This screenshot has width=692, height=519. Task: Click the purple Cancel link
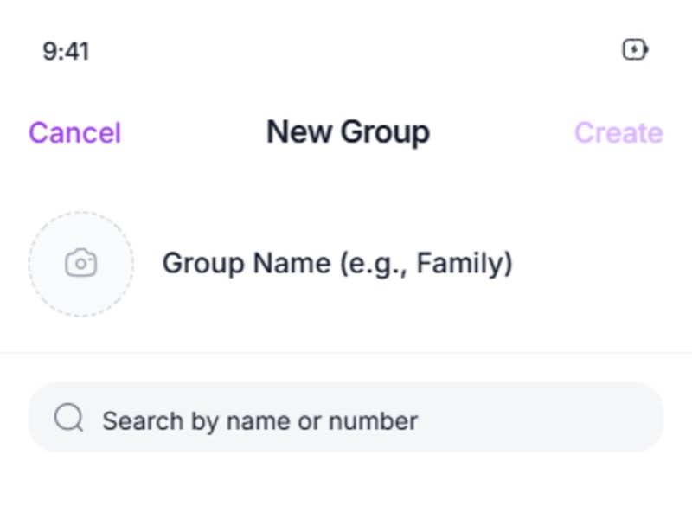point(74,133)
